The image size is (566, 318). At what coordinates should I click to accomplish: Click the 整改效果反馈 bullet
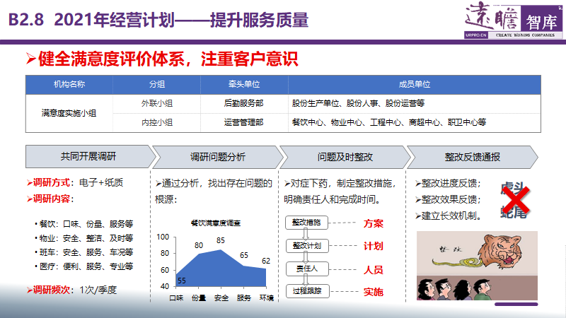click(448, 199)
